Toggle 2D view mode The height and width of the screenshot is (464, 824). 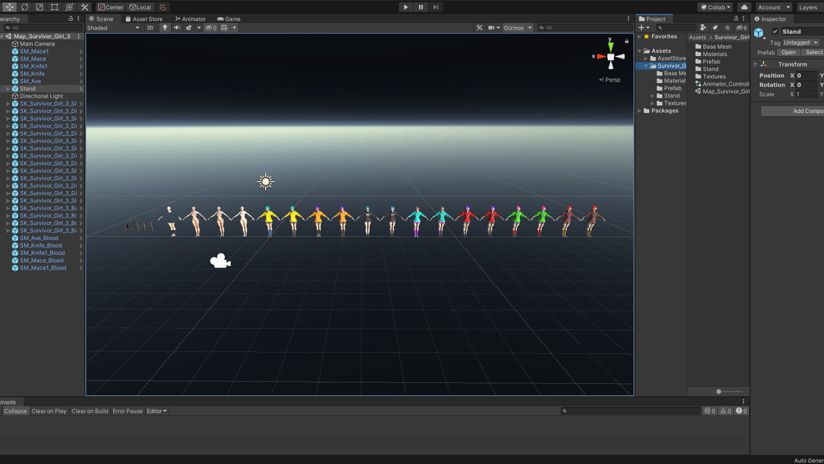(x=150, y=27)
